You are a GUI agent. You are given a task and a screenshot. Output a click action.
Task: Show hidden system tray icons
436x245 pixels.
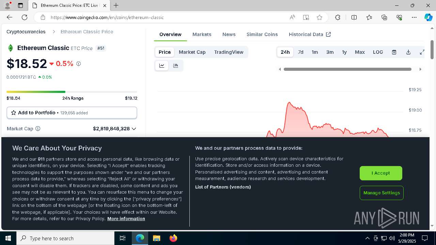[x=367, y=238]
